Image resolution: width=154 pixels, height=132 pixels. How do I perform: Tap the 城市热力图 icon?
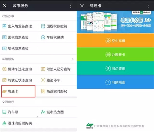pyautogui.click(x=43, y=112)
